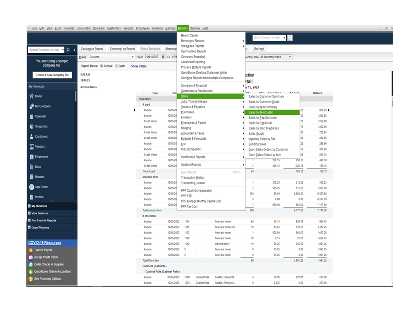419x314 pixels.
Task: Choose PPP Cash Compensation report
Action: [x=211, y=191]
